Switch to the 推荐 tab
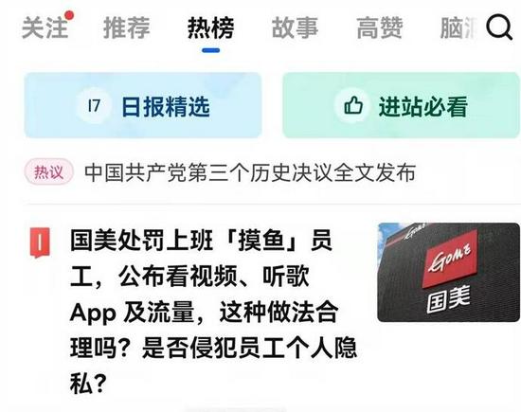The image size is (521, 412). 127,27
